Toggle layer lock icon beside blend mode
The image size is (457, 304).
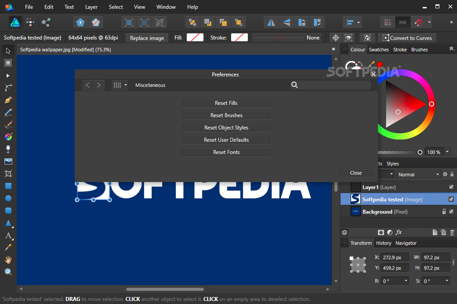[452, 174]
